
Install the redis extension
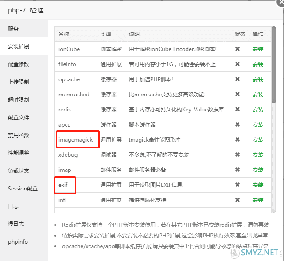[x=258, y=110]
